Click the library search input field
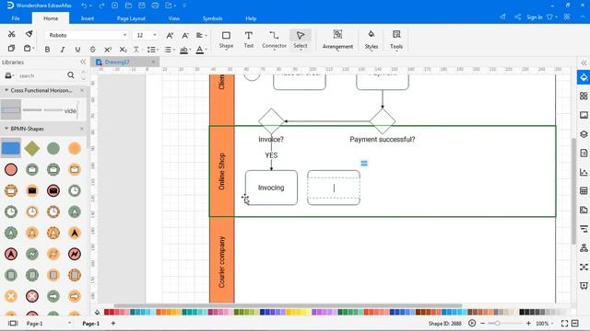 pos(41,75)
